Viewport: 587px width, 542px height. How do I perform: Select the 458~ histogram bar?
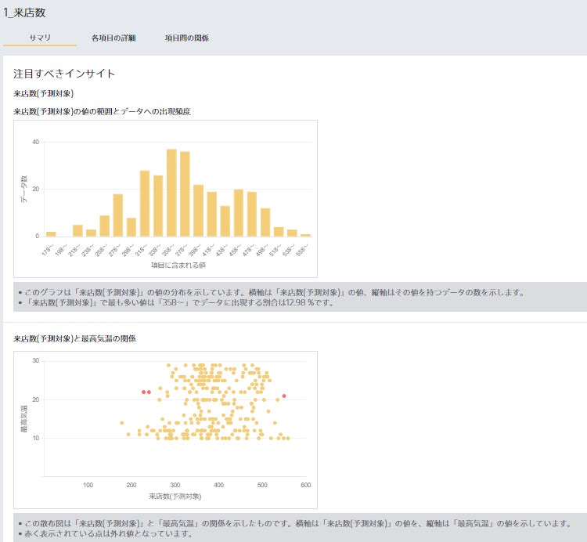pyautogui.click(x=239, y=213)
